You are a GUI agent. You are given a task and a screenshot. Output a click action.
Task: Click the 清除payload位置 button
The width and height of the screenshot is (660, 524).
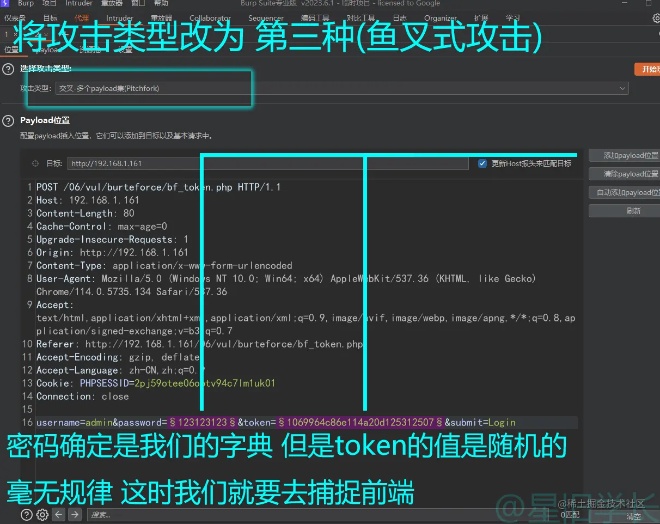[625, 174]
